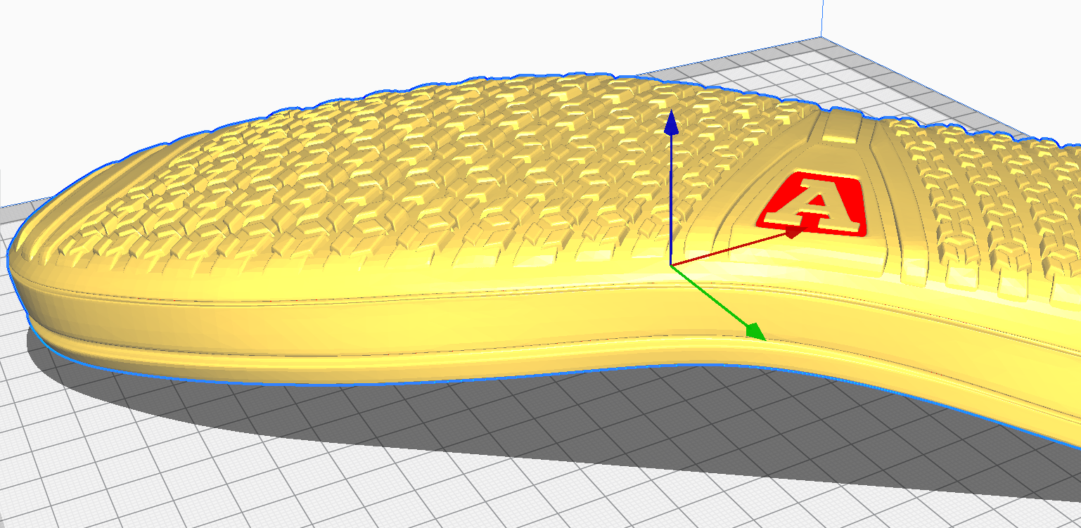This screenshot has height=528, width=1081.
Task: Click the green Y-axis move arrow handle
Action: pyautogui.click(x=755, y=331)
